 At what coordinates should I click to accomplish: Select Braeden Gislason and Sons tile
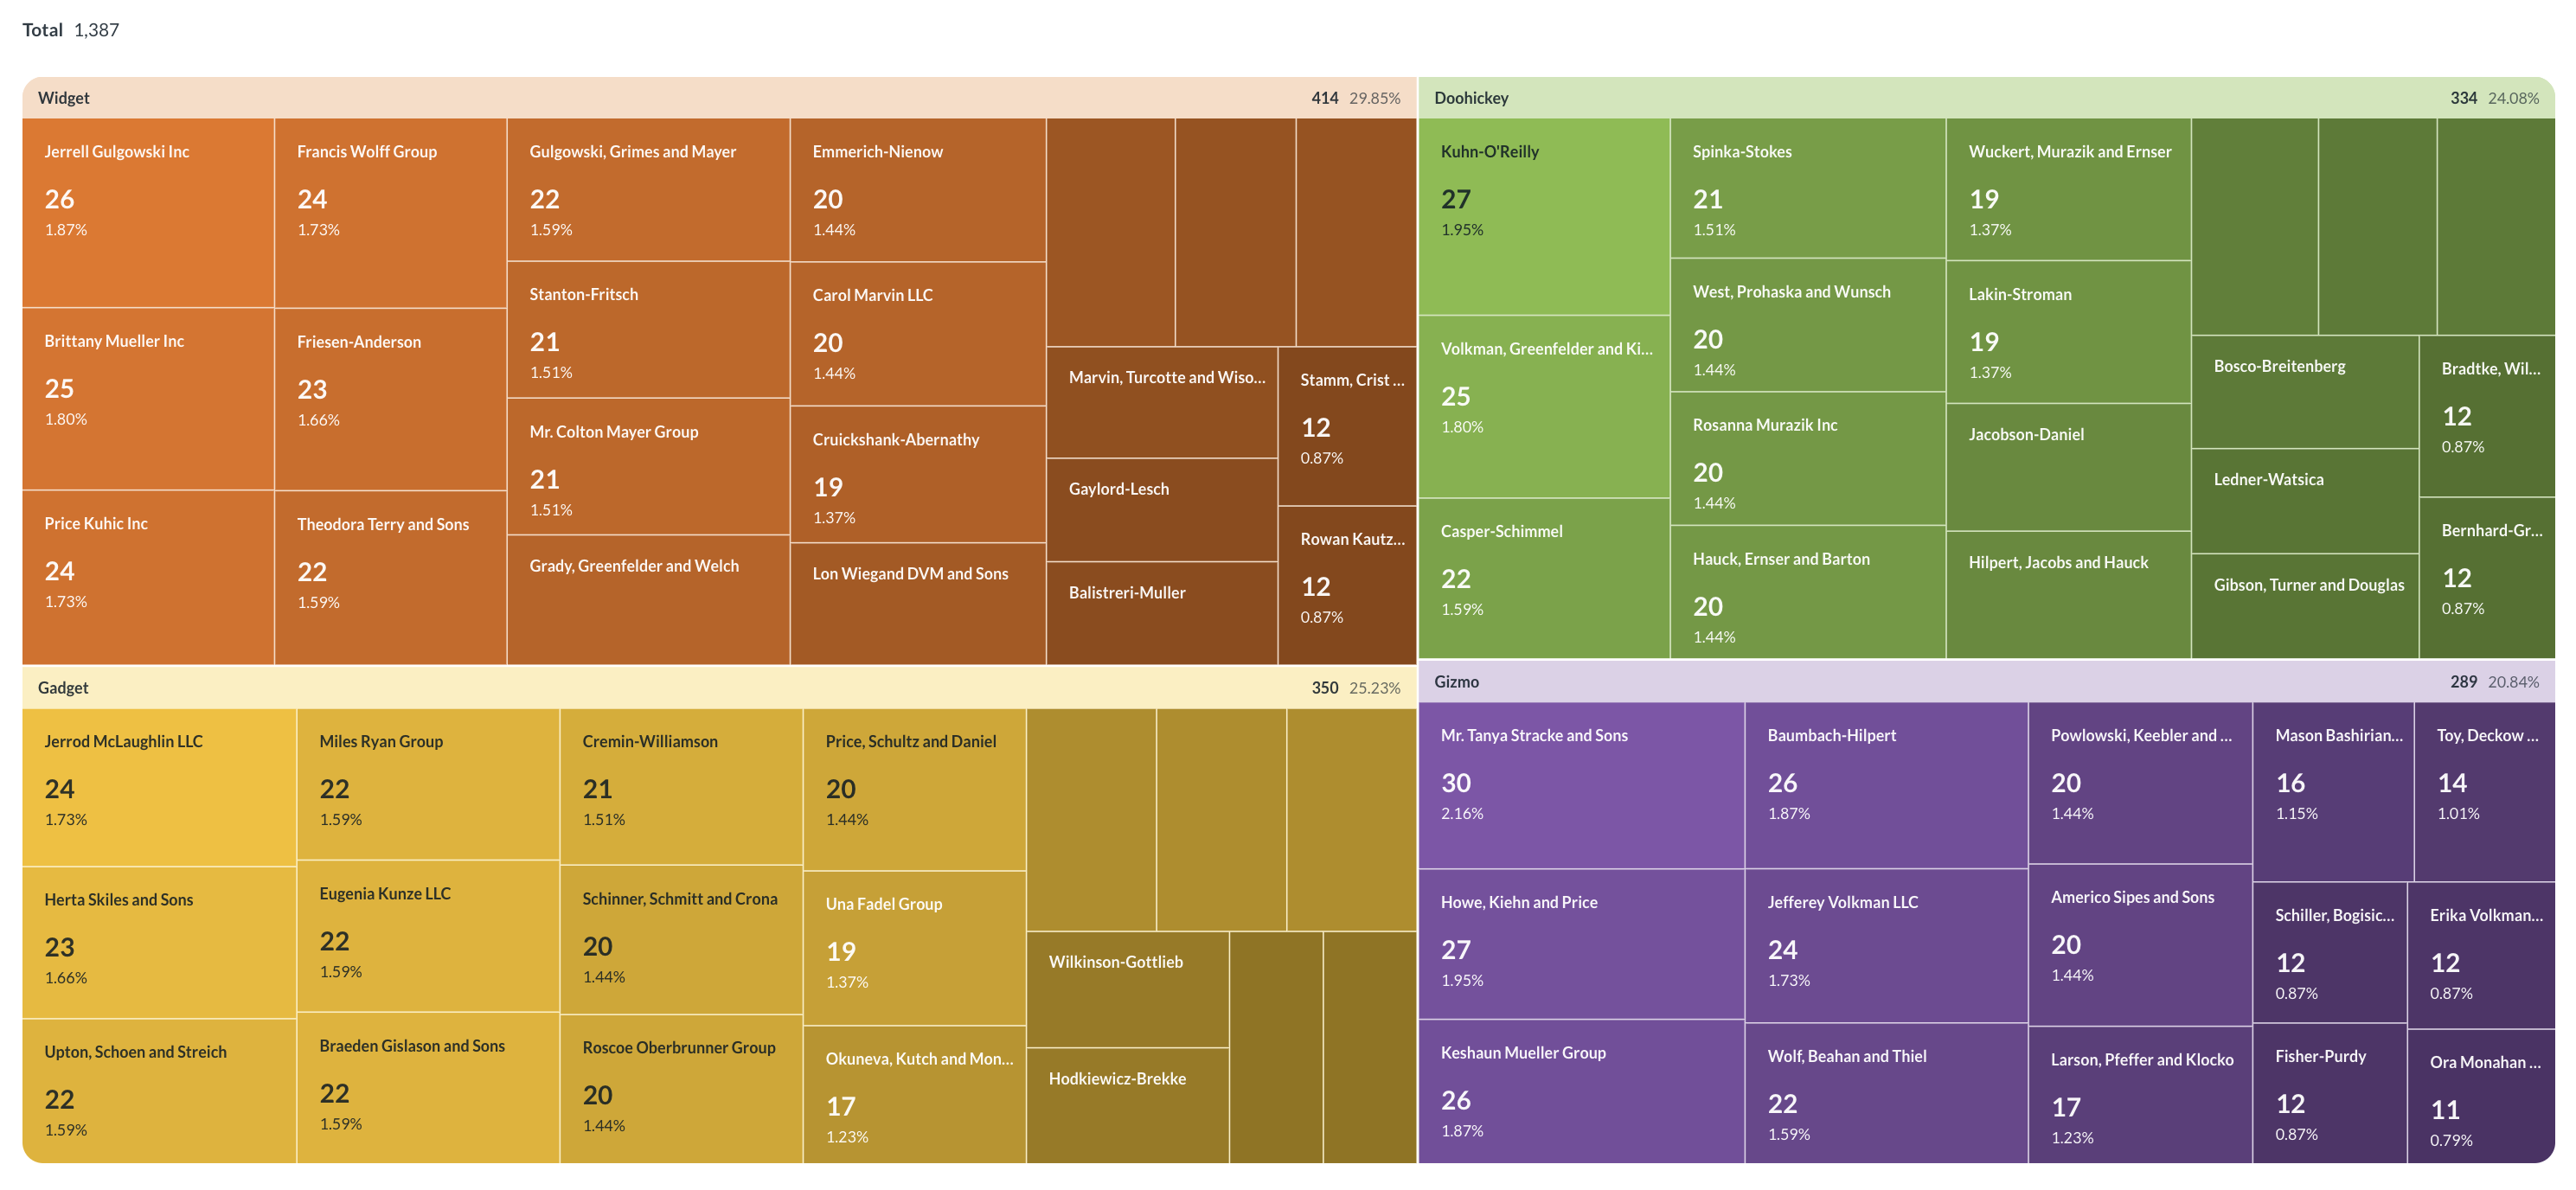428,1088
